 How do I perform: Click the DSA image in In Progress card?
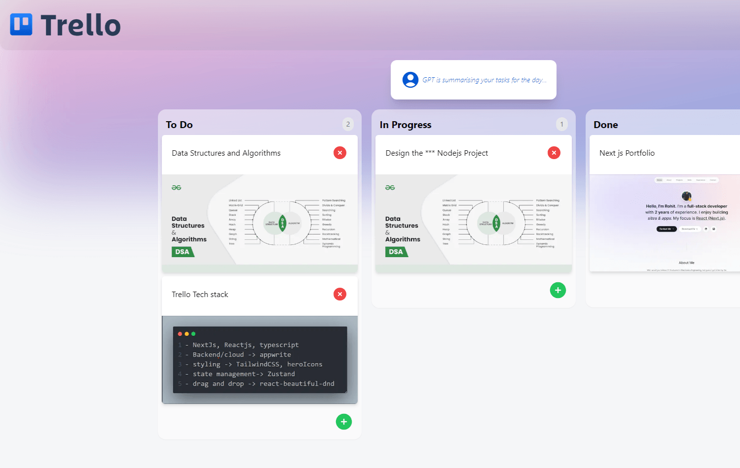coord(474,224)
